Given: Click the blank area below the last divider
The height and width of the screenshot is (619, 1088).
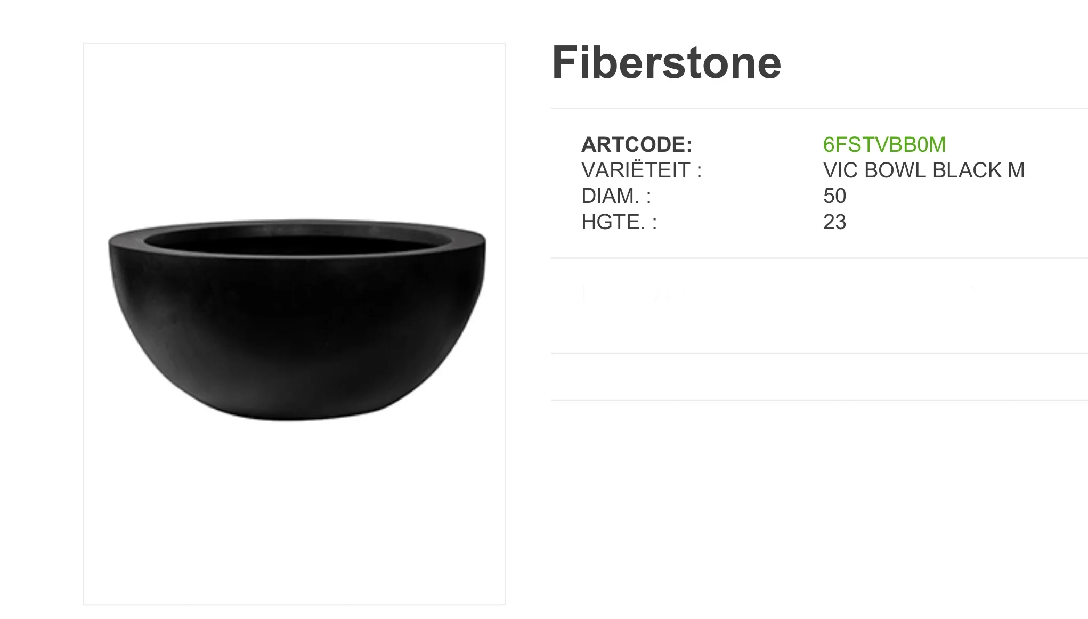Looking at the screenshot, I should [x=819, y=506].
